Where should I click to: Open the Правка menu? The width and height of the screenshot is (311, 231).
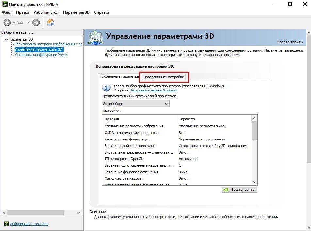click(x=23, y=12)
